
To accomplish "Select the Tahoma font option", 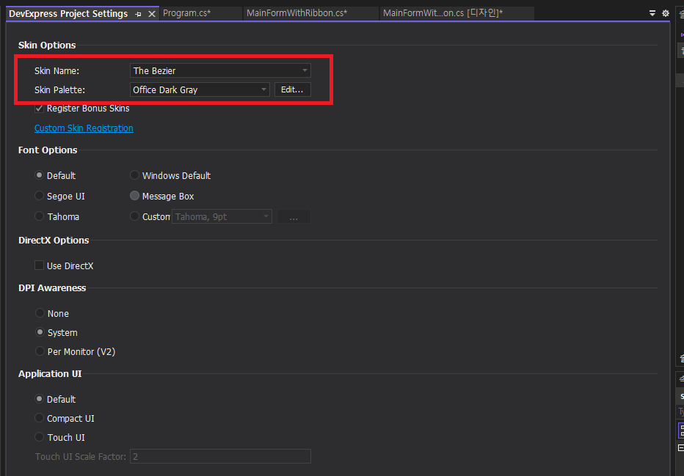I will (x=39, y=216).
